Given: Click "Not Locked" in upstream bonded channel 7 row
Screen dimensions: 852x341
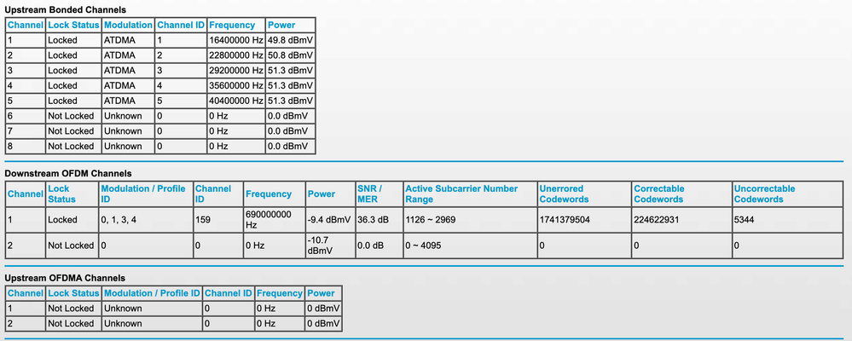Looking at the screenshot, I should tap(71, 131).
